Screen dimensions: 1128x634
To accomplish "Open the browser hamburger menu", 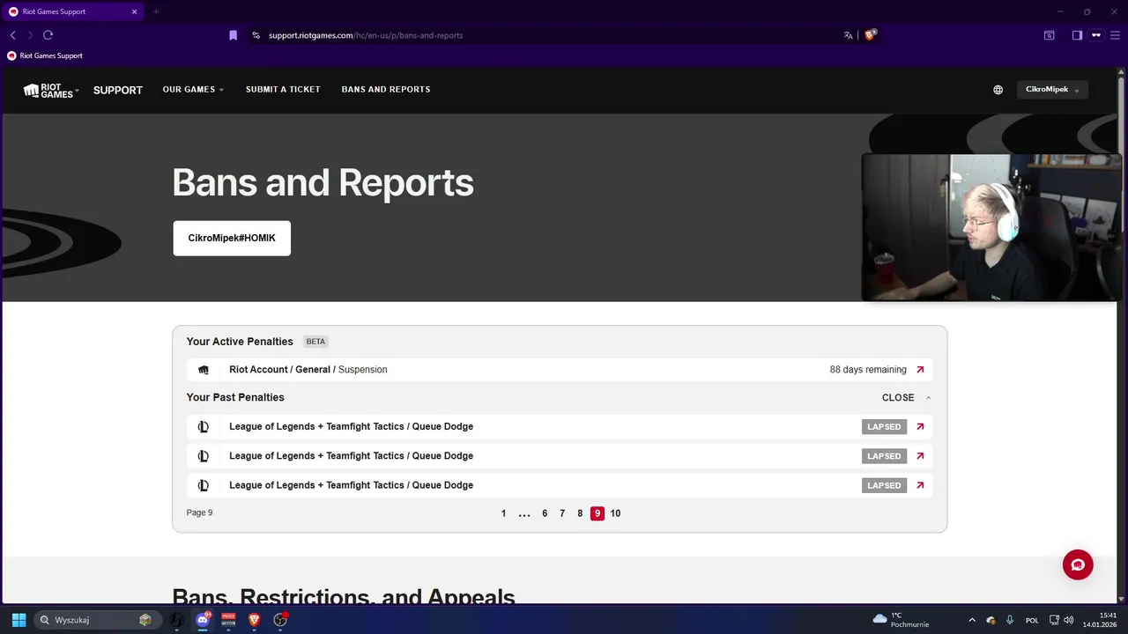I will click(1116, 35).
